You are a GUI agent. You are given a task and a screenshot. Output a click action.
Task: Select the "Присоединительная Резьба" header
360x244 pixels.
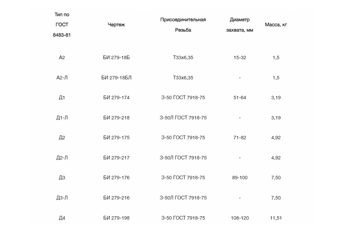click(183, 25)
